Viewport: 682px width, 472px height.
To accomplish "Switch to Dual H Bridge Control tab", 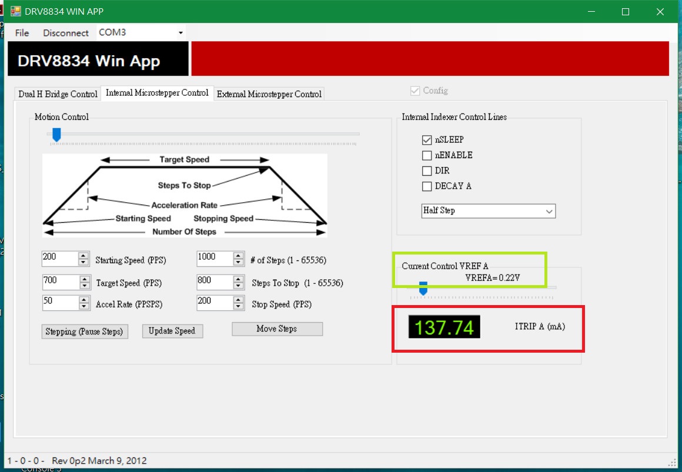I will [x=58, y=94].
